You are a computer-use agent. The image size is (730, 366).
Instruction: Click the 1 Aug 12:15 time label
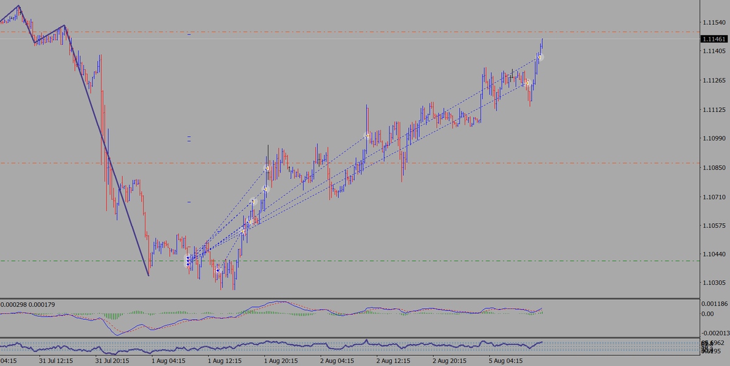(x=225, y=361)
